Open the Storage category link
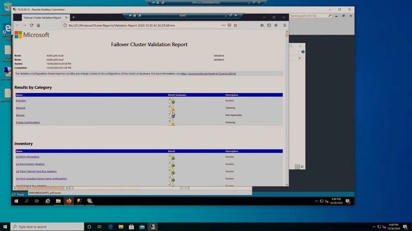 click(20, 116)
